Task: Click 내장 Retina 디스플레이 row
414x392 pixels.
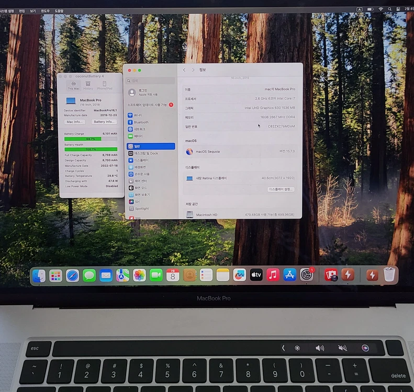Action: pos(240,178)
